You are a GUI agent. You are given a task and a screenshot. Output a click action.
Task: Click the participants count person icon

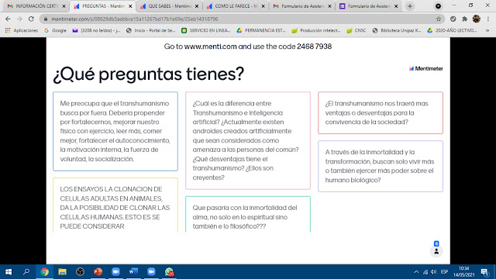436,251
